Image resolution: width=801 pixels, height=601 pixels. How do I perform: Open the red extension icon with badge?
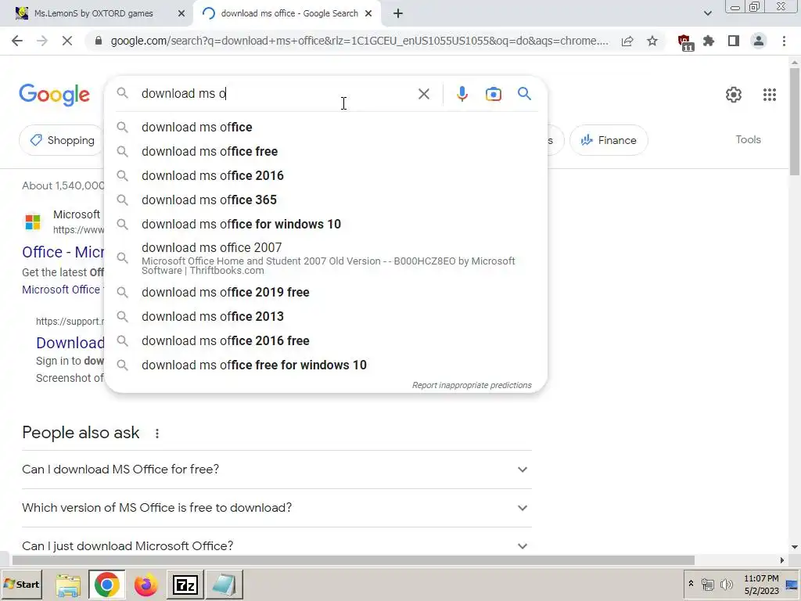(x=684, y=42)
